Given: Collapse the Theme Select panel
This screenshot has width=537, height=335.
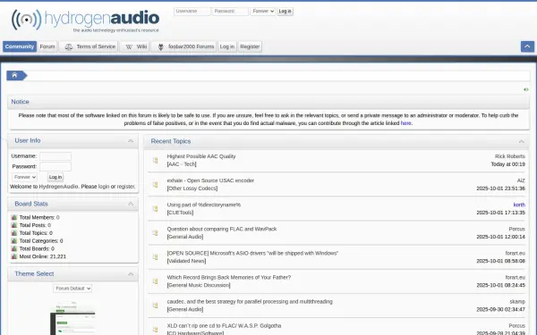Looking at the screenshot, I should point(131,274).
